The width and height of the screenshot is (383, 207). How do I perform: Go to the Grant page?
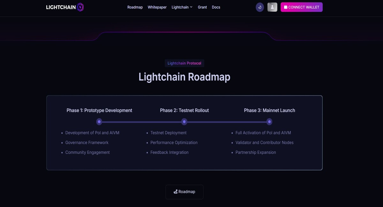pos(202,7)
